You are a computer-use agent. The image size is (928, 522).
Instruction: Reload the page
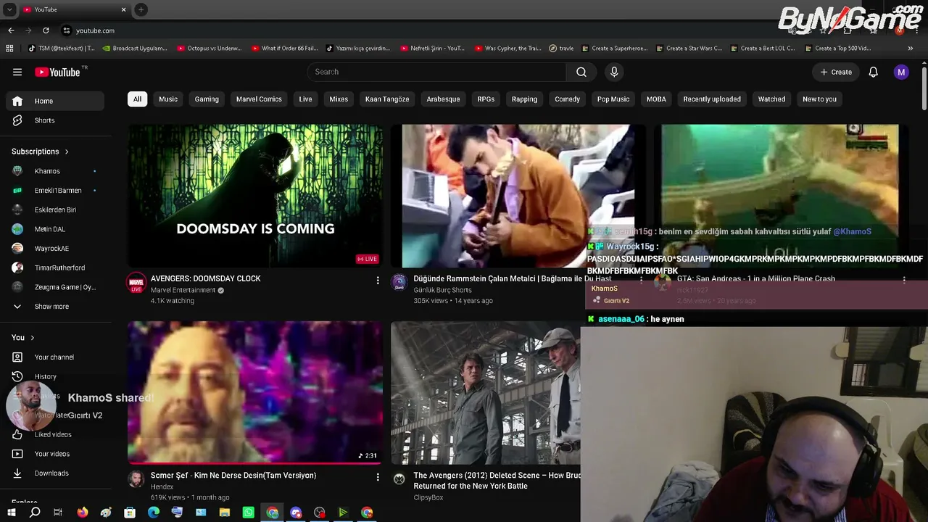point(46,30)
